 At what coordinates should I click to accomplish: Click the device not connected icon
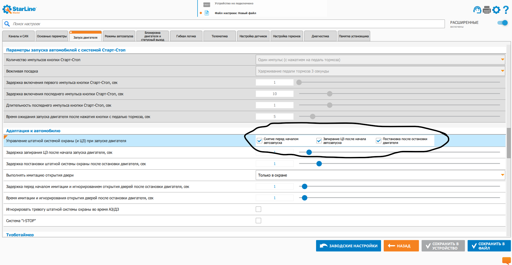[207, 5]
